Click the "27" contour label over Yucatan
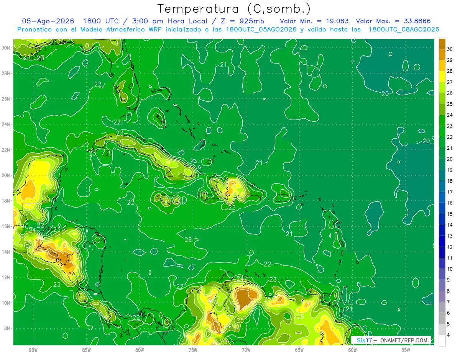The height and width of the screenshot is (355, 460). pos(49,187)
